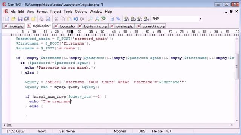The height and width of the screenshot is (135, 241).
Task: Open the PHP highlighter dropdown
Action: click(x=200, y=19)
